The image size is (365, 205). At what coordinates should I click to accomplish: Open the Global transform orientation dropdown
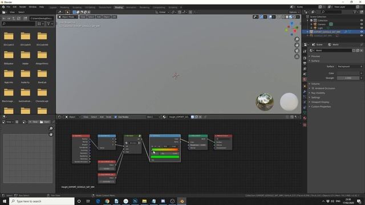click(162, 12)
